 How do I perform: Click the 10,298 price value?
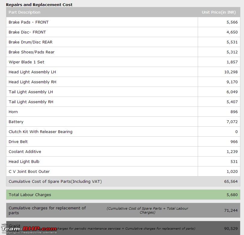click(x=231, y=72)
